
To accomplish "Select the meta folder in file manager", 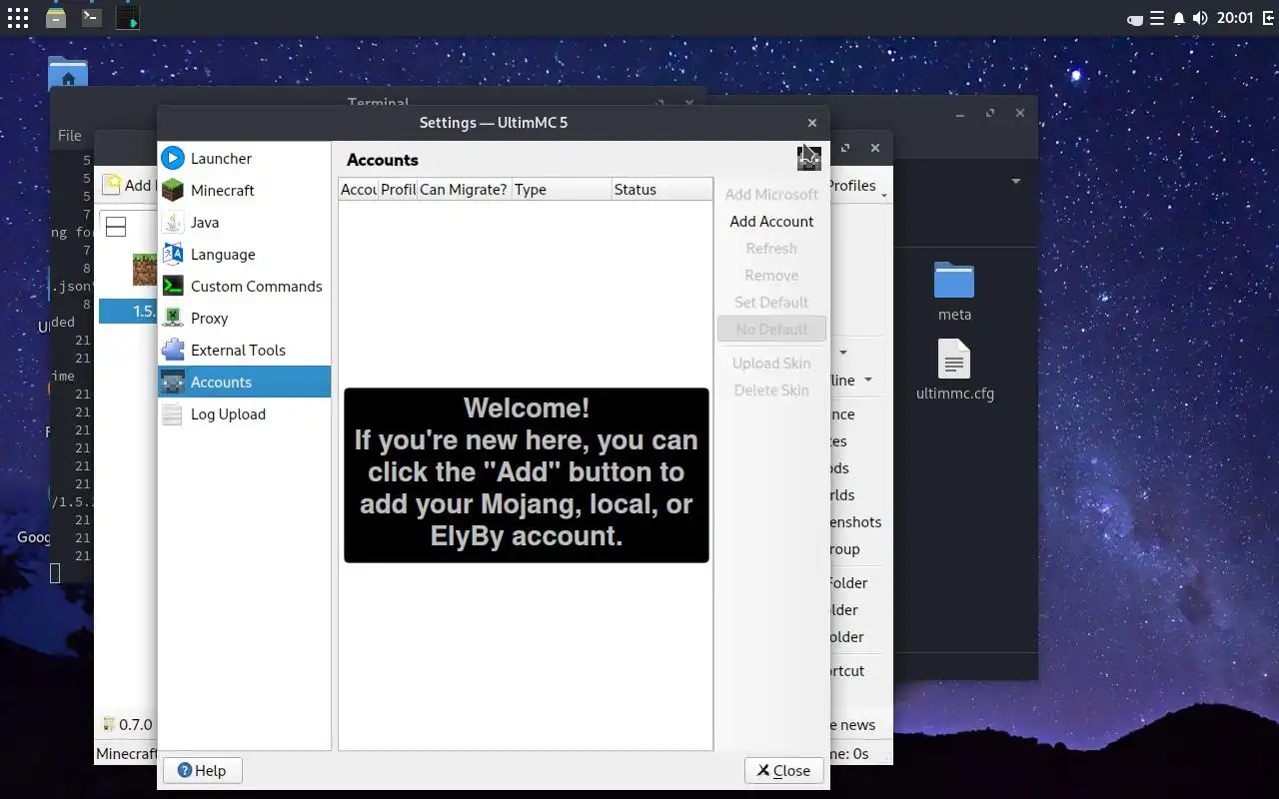I will (x=954, y=292).
